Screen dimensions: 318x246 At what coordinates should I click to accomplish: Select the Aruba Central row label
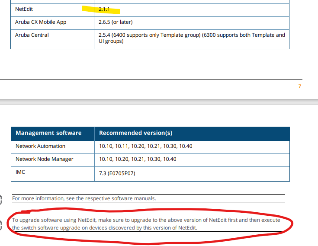click(x=32, y=35)
